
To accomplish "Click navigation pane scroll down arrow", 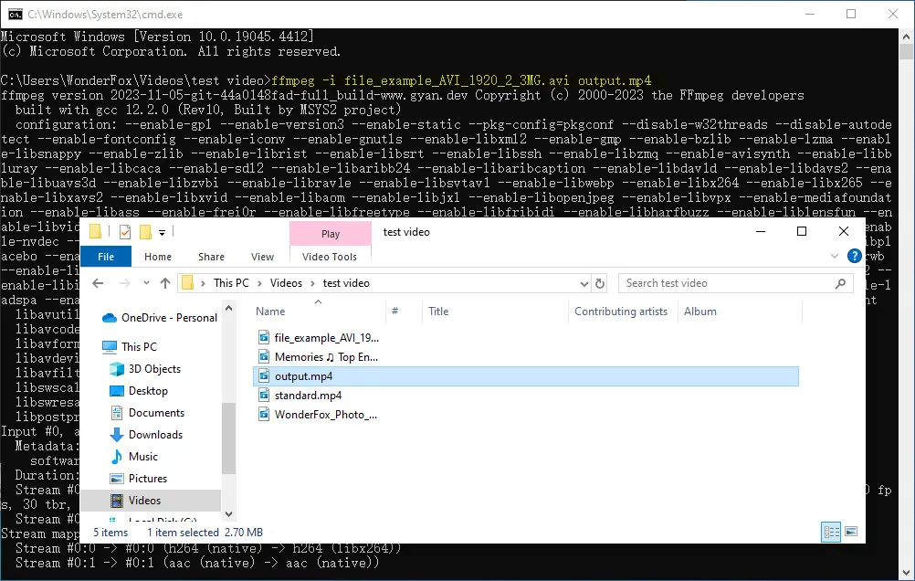I will coord(228,514).
